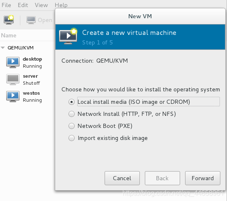Click the Back button
This screenshot has width=227, height=201.
coord(162,178)
